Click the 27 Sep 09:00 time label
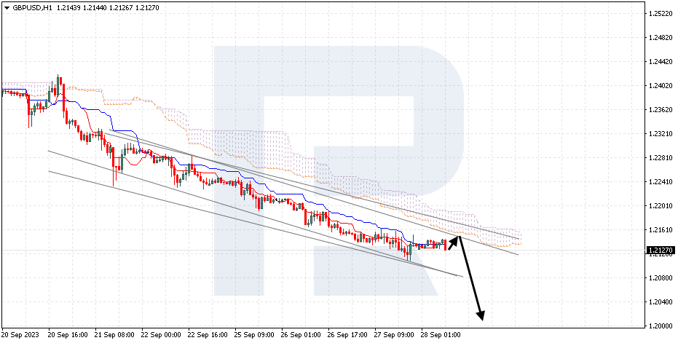Screen dimensions: 678x343 (x=393, y=335)
